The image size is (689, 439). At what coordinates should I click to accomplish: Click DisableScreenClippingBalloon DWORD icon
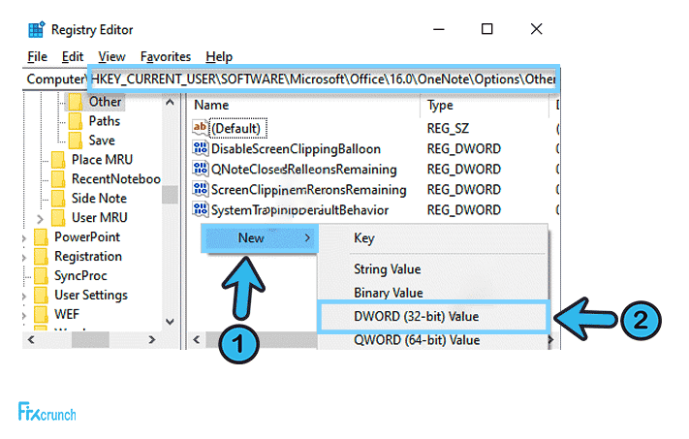(201, 148)
